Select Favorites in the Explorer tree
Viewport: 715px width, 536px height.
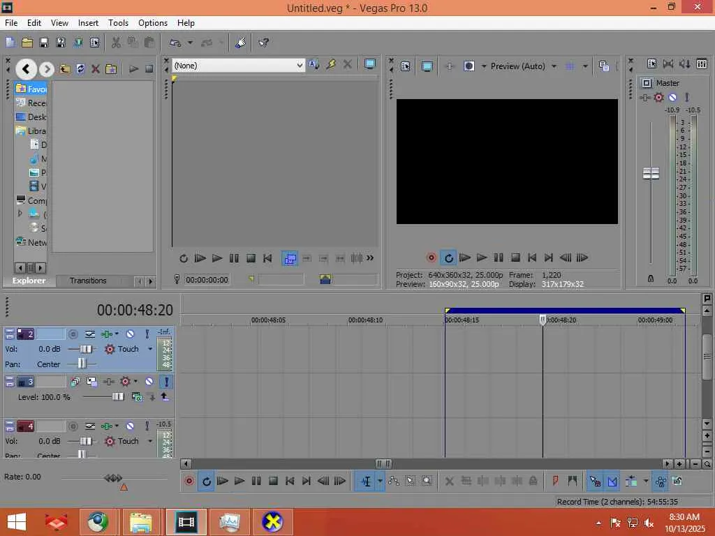(31, 89)
